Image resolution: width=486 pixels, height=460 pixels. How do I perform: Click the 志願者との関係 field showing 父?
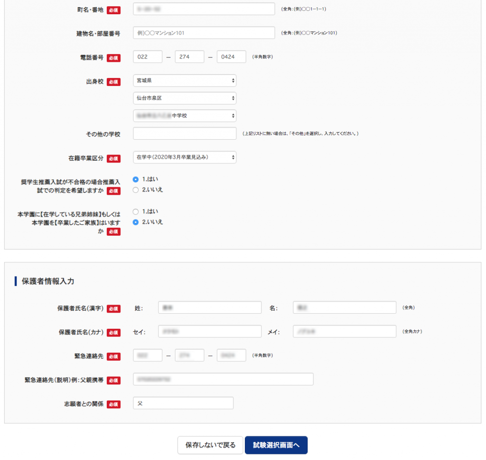[x=183, y=403]
